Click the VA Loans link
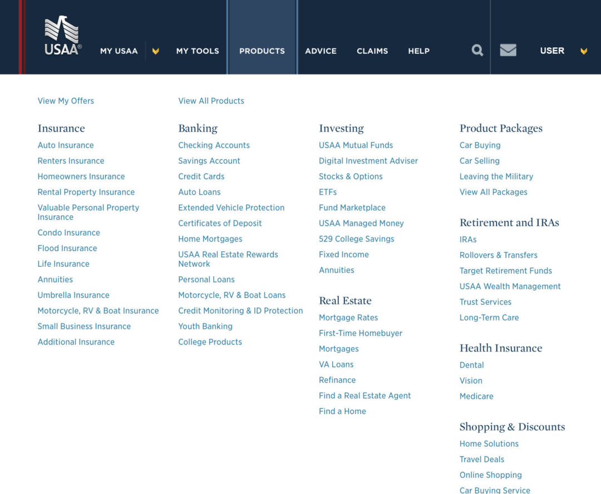The image size is (601, 494). tap(336, 364)
